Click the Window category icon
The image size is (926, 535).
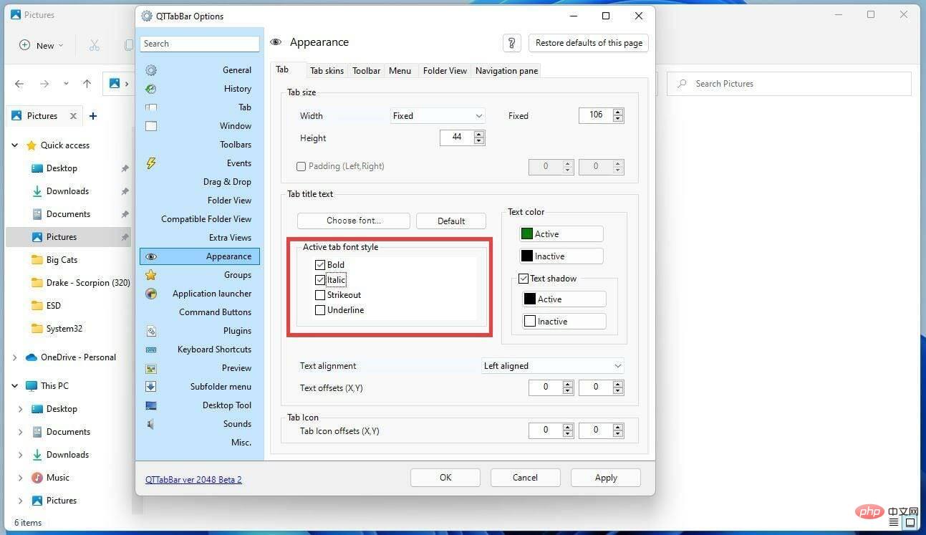click(x=151, y=126)
